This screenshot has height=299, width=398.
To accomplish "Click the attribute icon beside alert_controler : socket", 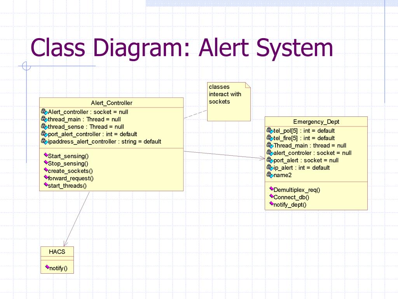I will [x=270, y=153].
